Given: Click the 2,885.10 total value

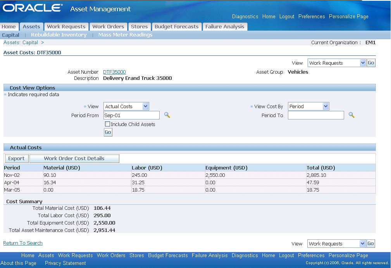Looking at the screenshot, I should point(317,175).
